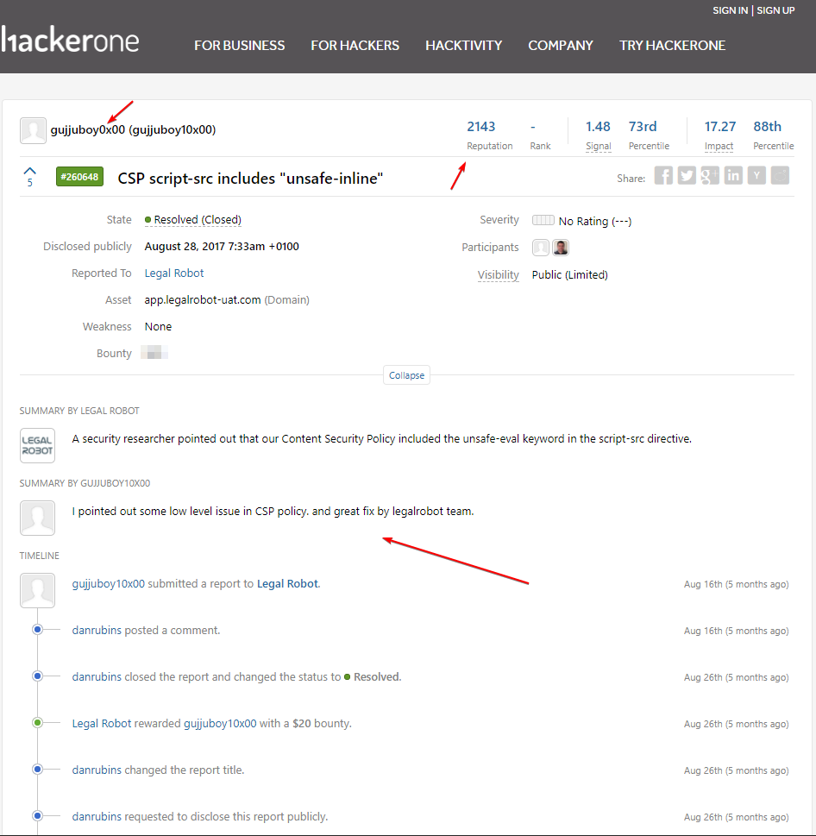Click second participant photo avatar
The width and height of the screenshot is (816, 836).
click(x=561, y=248)
